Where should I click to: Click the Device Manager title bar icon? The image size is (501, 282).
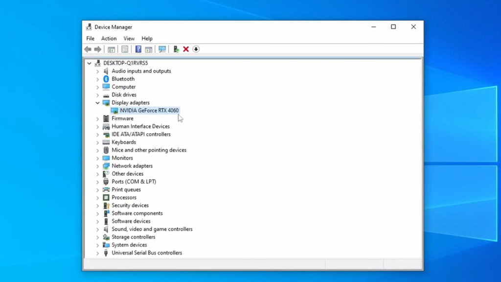(89, 27)
